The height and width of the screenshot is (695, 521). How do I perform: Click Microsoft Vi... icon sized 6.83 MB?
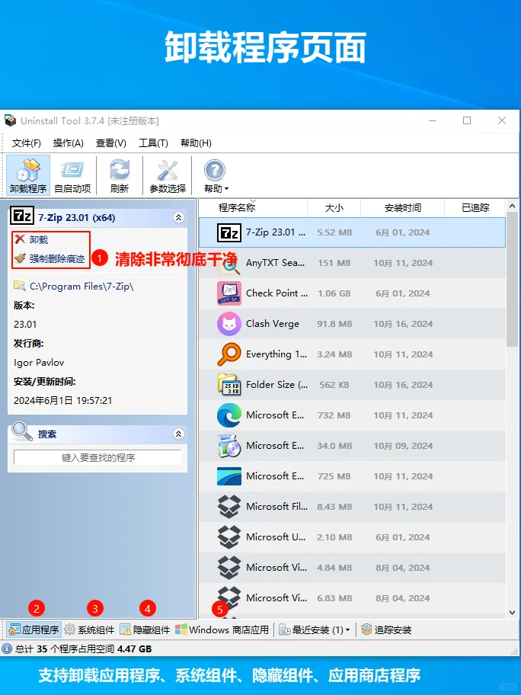(229, 597)
